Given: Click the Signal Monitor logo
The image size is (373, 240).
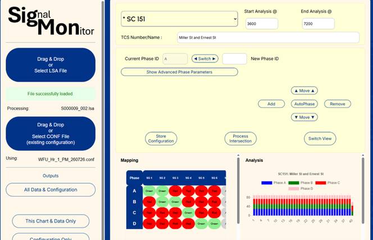Looking at the screenshot, I should pyautogui.click(x=51, y=21).
